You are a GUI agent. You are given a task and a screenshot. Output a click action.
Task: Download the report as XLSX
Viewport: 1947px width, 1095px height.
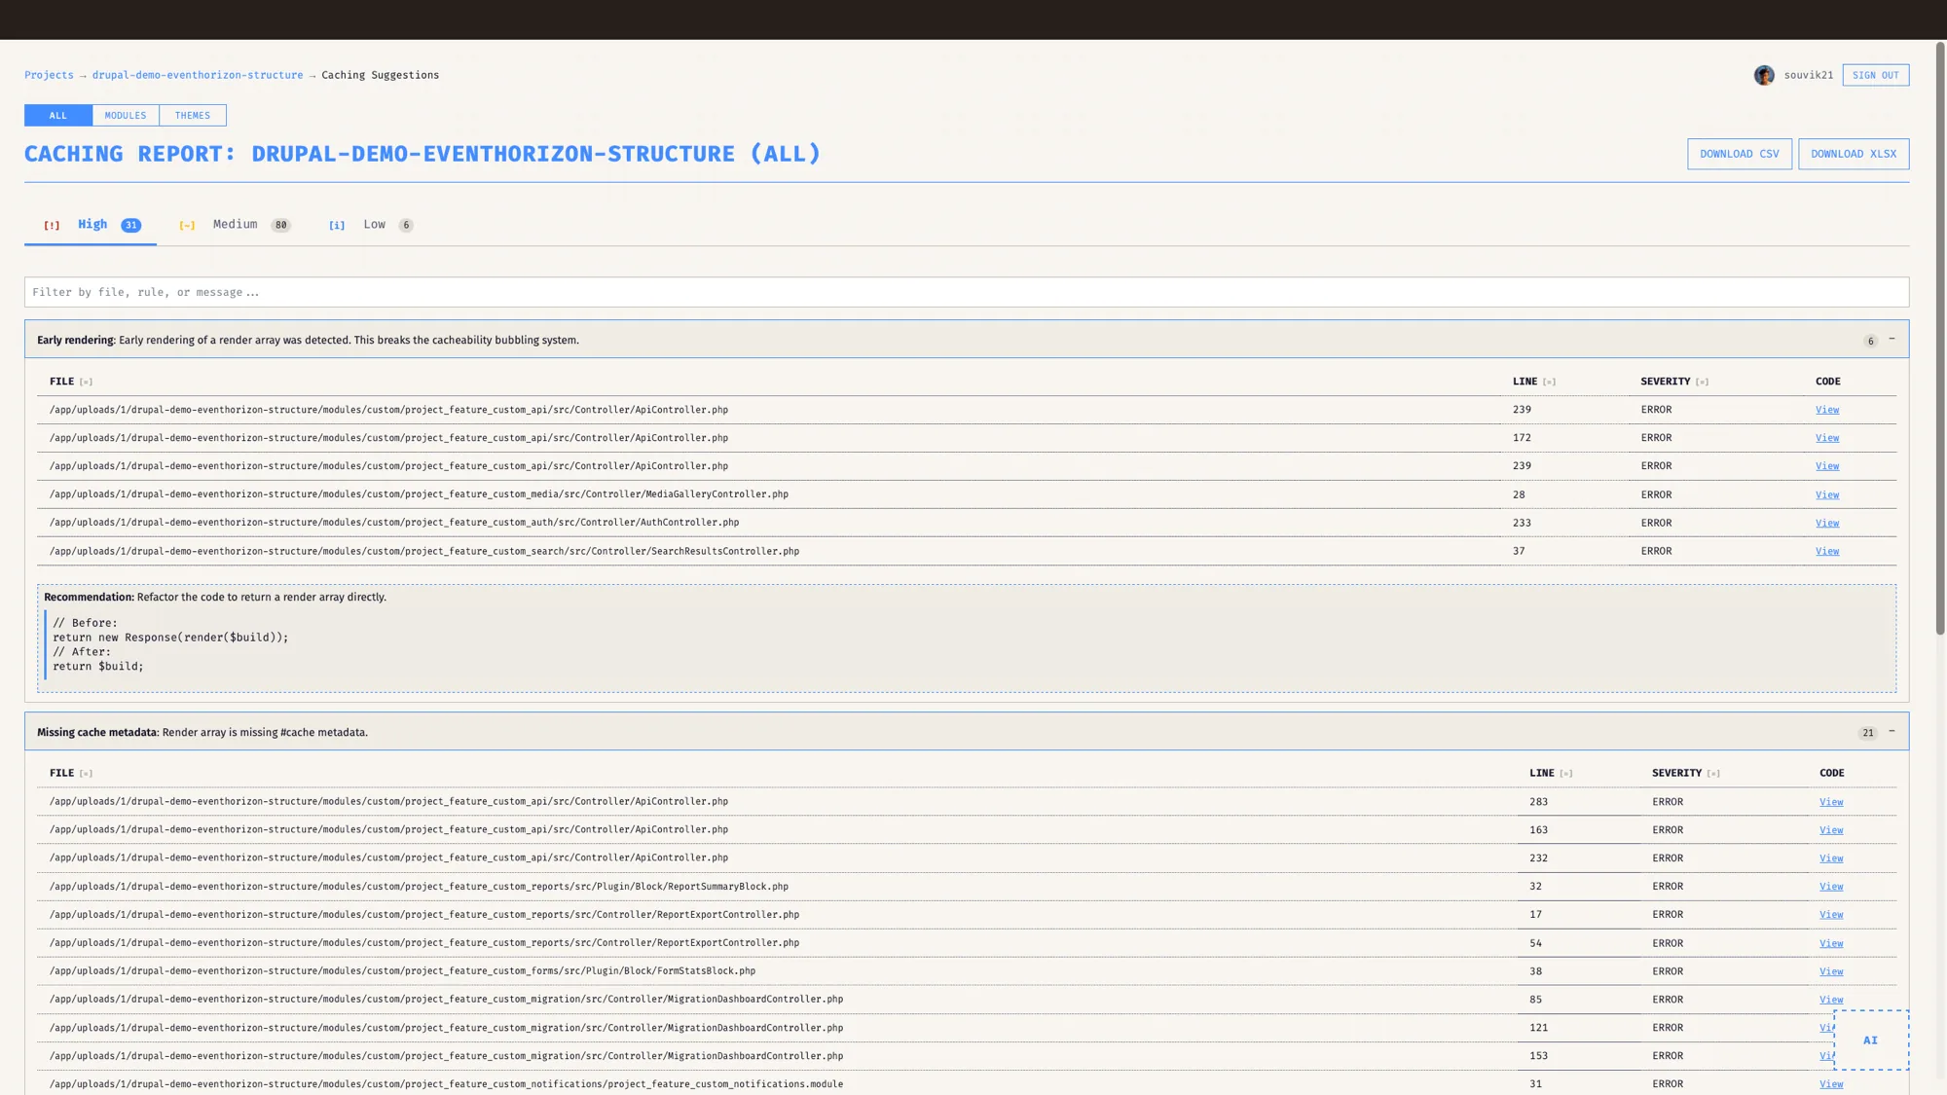coord(1853,154)
